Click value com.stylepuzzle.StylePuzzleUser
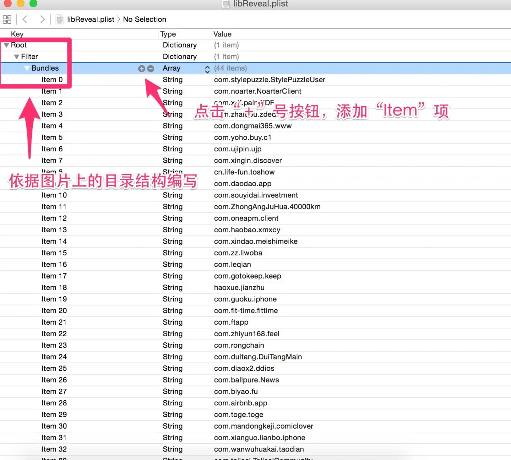 [269, 80]
